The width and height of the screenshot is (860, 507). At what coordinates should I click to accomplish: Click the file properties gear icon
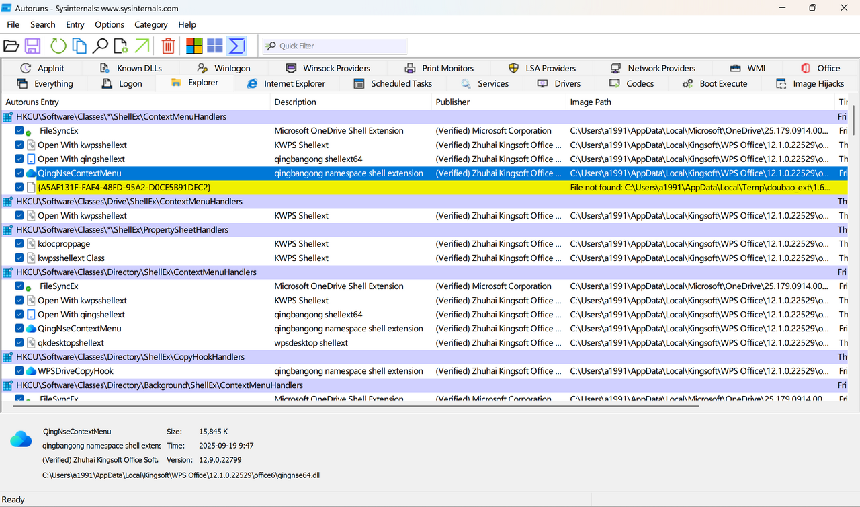[121, 46]
